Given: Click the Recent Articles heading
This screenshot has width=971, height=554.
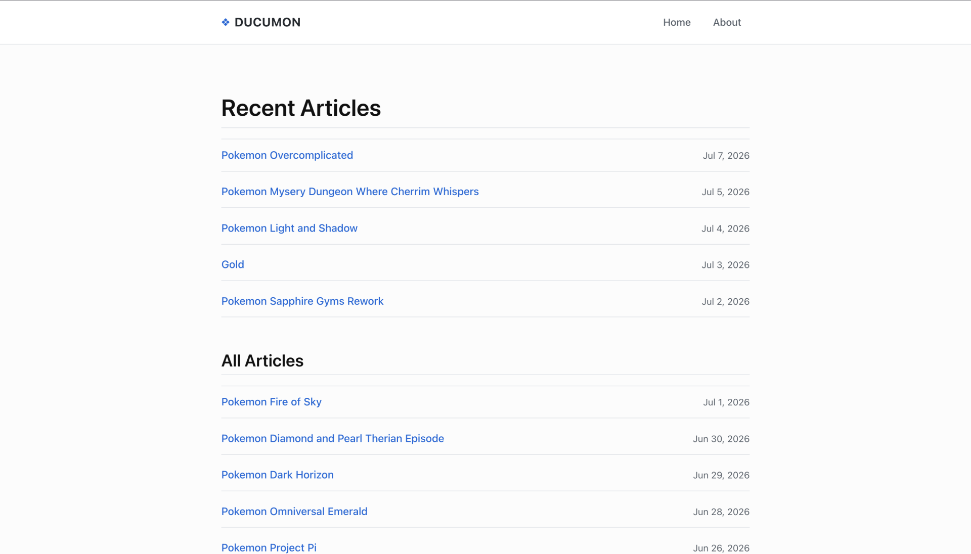Looking at the screenshot, I should pyautogui.click(x=301, y=108).
